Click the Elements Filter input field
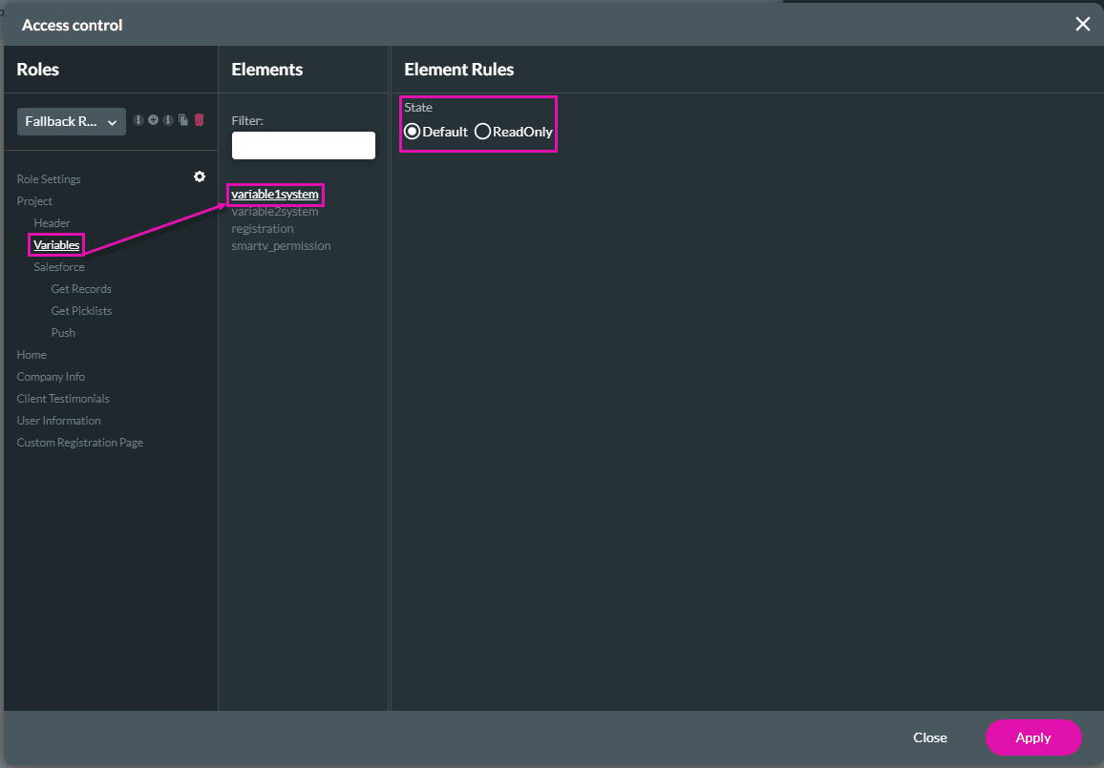The width and height of the screenshot is (1104, 768). [x=303, y=145]
